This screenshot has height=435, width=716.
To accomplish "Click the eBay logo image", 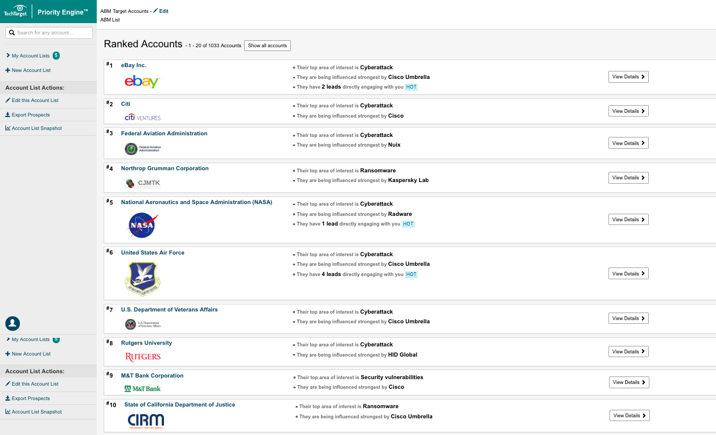I will pos(142,82).
